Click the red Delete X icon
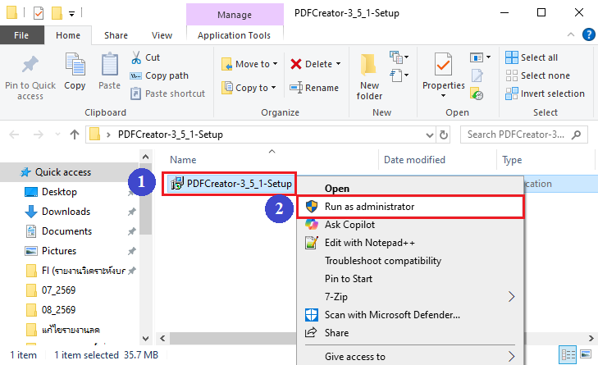The height and width of the screenshot is (365, 598). (x=295, y=64)
